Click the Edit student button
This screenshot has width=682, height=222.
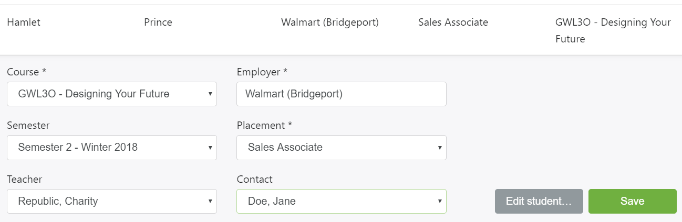539,201
